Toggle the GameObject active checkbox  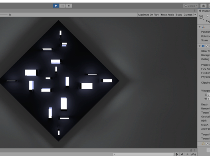click(x=208, y=16)
